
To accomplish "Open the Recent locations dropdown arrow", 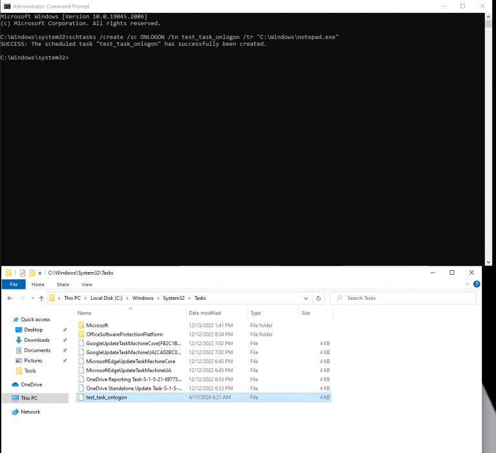I will pos(32,298).
